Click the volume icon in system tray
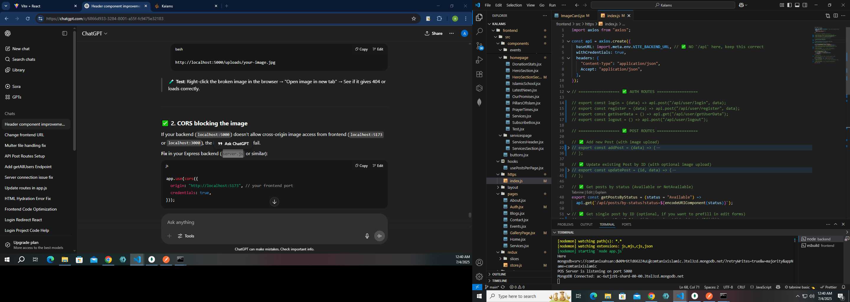 coord(812,296)
